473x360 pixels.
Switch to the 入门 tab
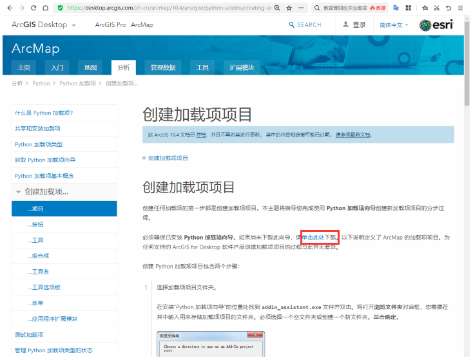click(x=57, y=67)
